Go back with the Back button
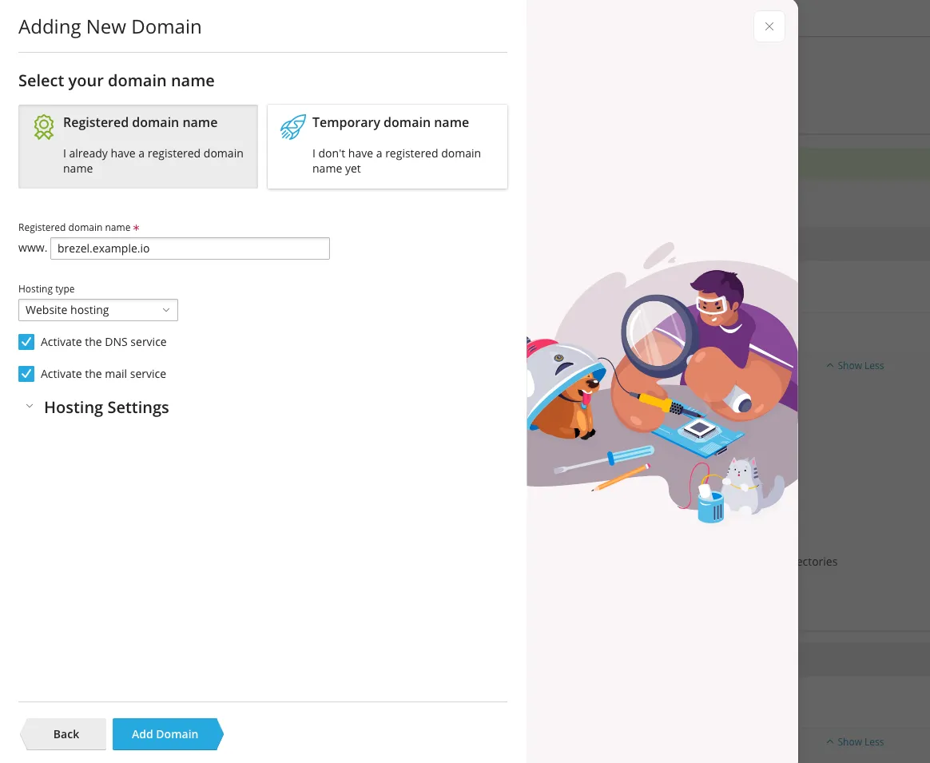Image resolution: width=930 pixels, height=763 pixels. pyautogui.click(x=66, y=734)
